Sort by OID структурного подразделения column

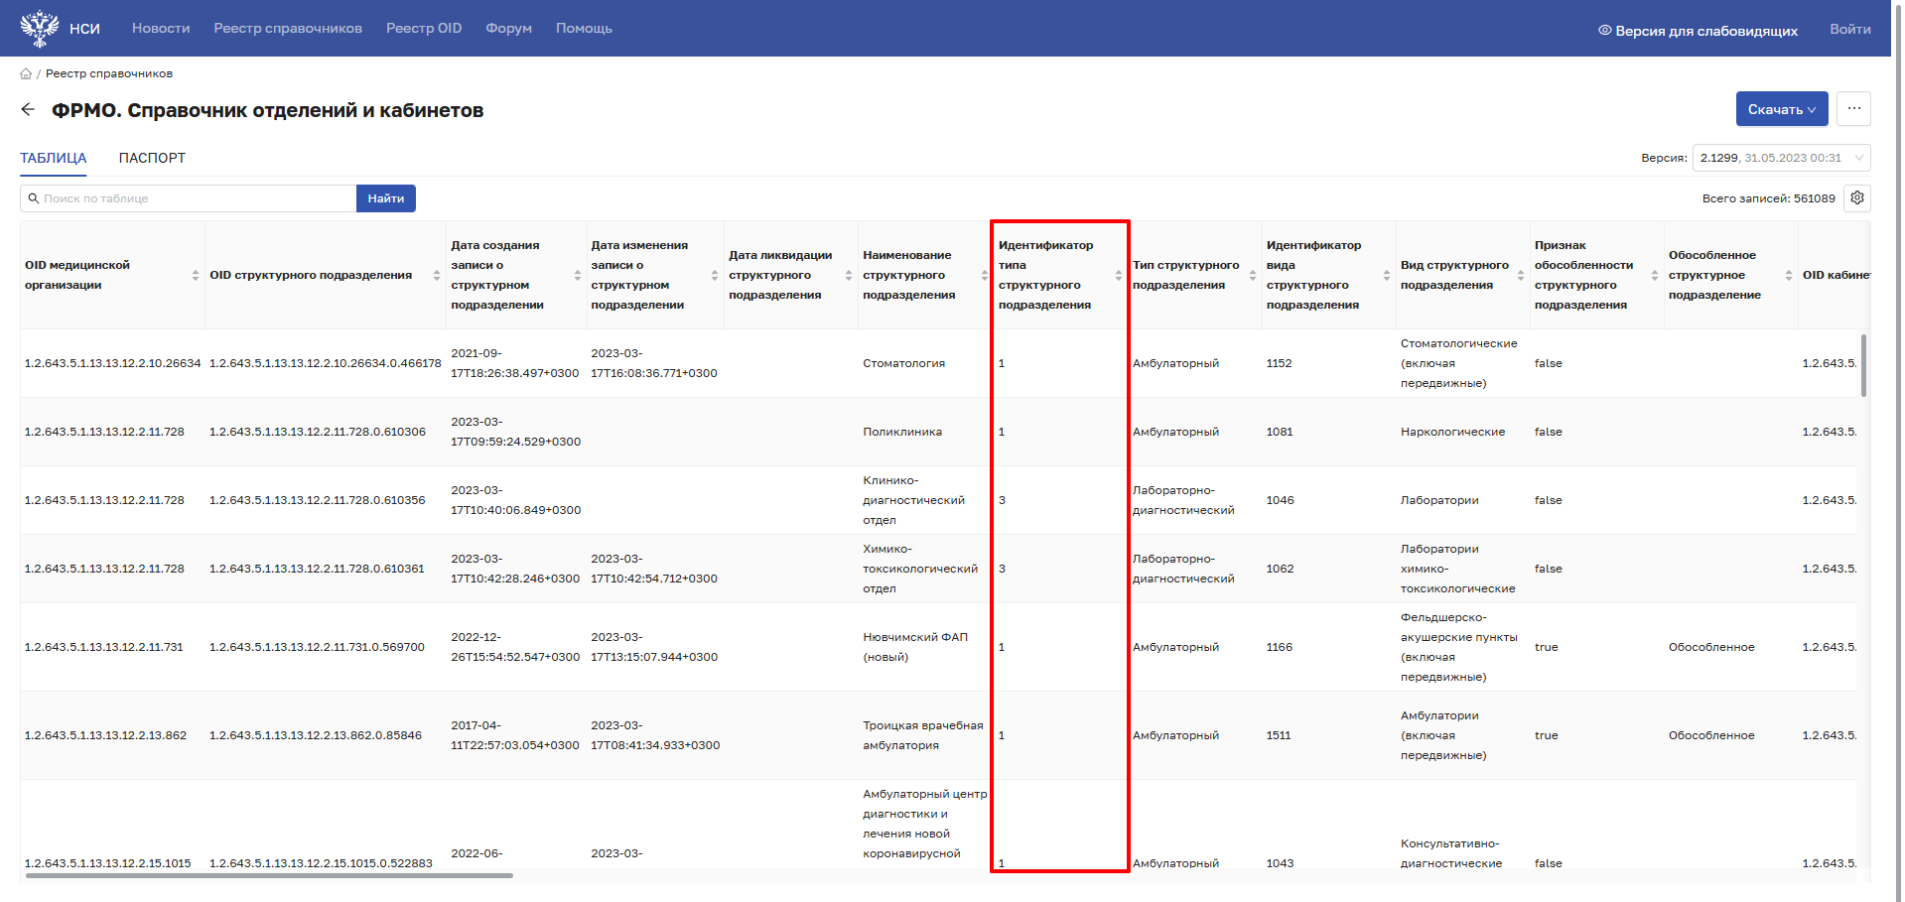[x=437, y=276]
